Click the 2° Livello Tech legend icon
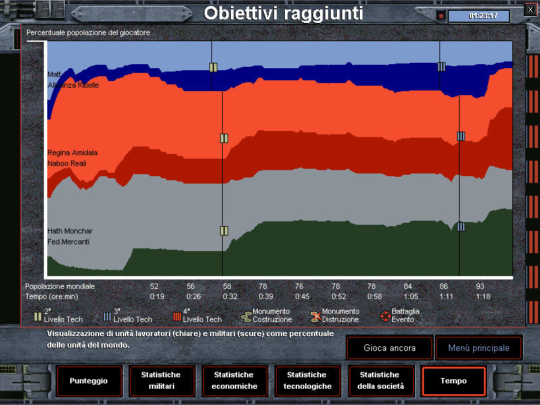This screenshot has height=405, width=540. 38,316
